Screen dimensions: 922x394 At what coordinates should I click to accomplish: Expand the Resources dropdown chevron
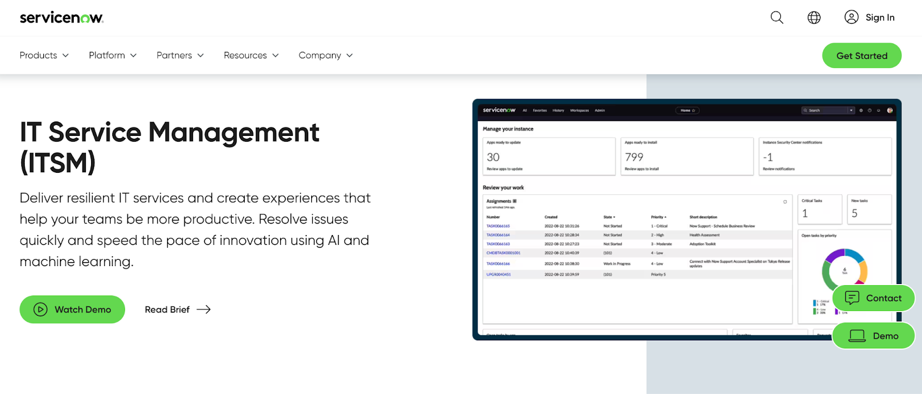pos(275,55)
